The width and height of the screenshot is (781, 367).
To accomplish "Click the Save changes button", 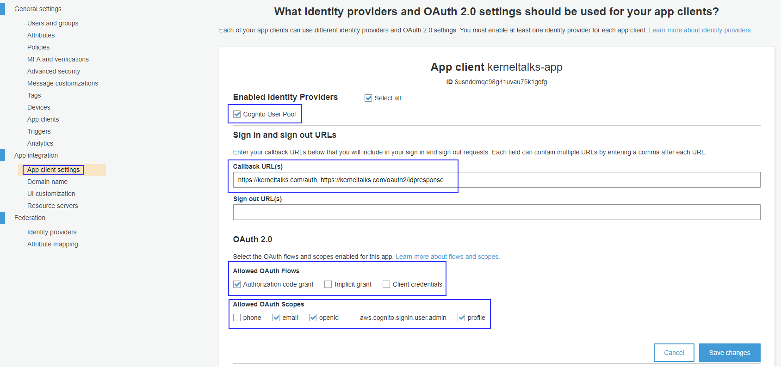I will [730, 352].
